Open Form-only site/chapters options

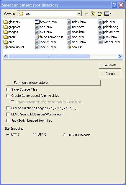pos(53,83)
